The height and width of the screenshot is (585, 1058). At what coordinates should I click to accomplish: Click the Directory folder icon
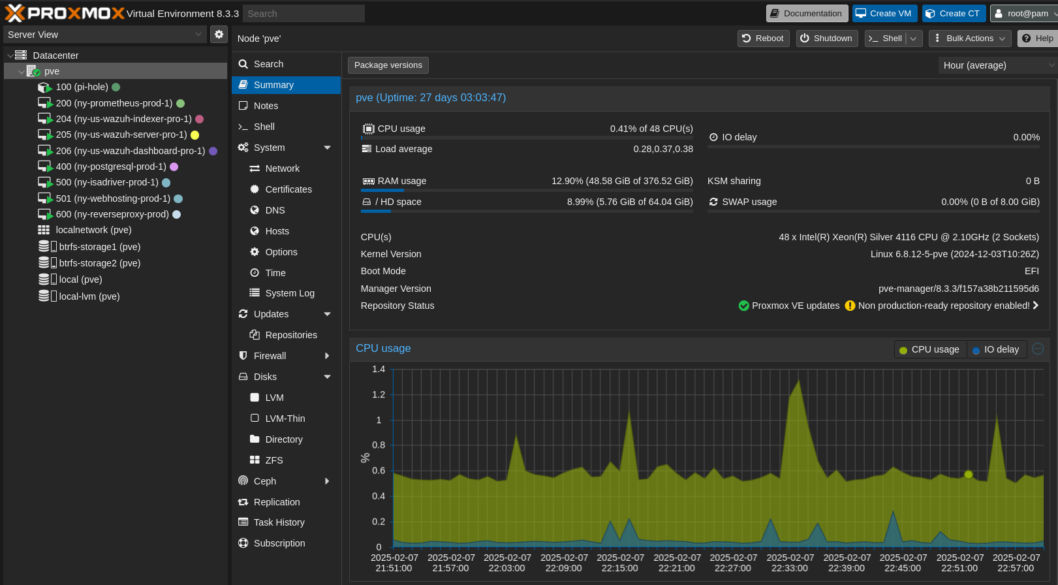click(x=255, y=439)
